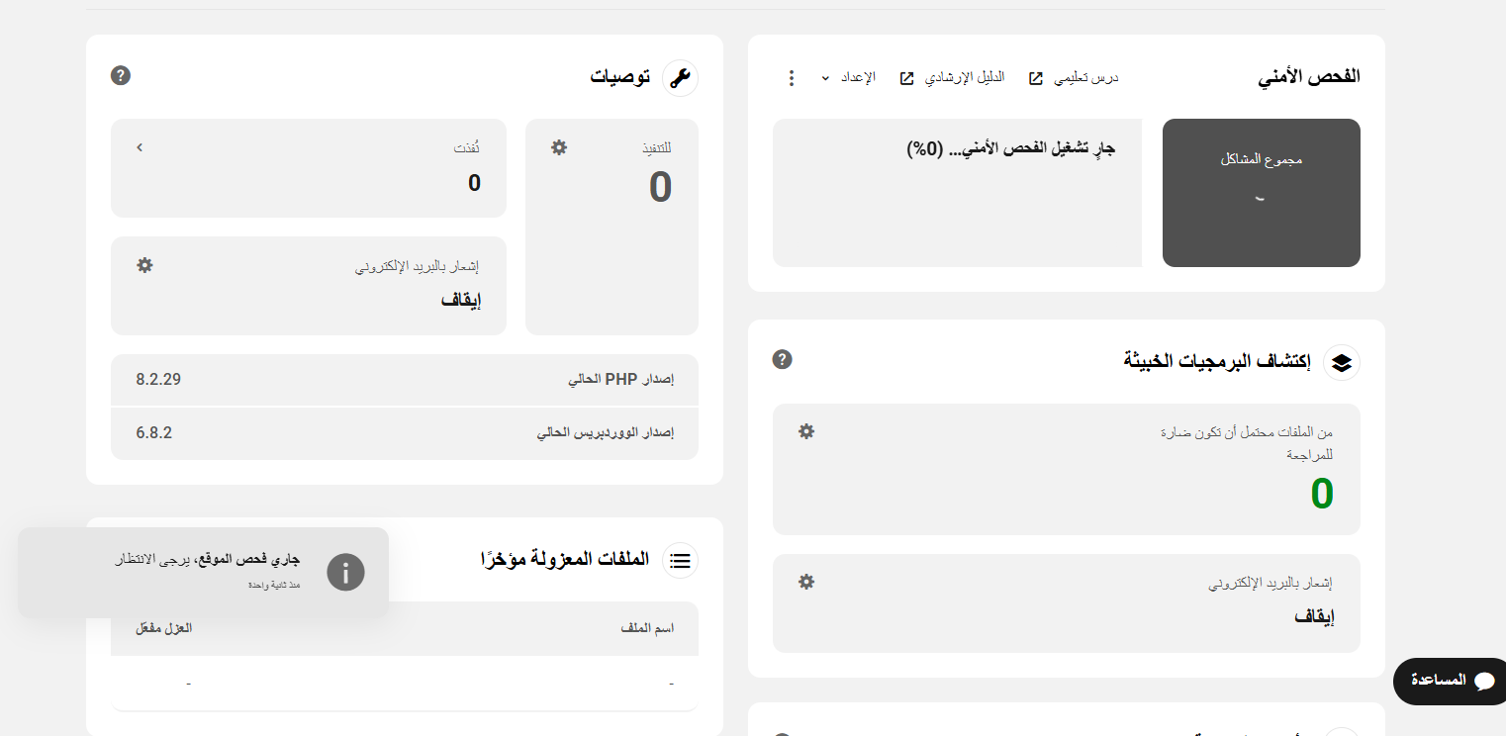1506x736 pixels.
Task: Open gear for recommendations email notification
Action: click(144, 265)
